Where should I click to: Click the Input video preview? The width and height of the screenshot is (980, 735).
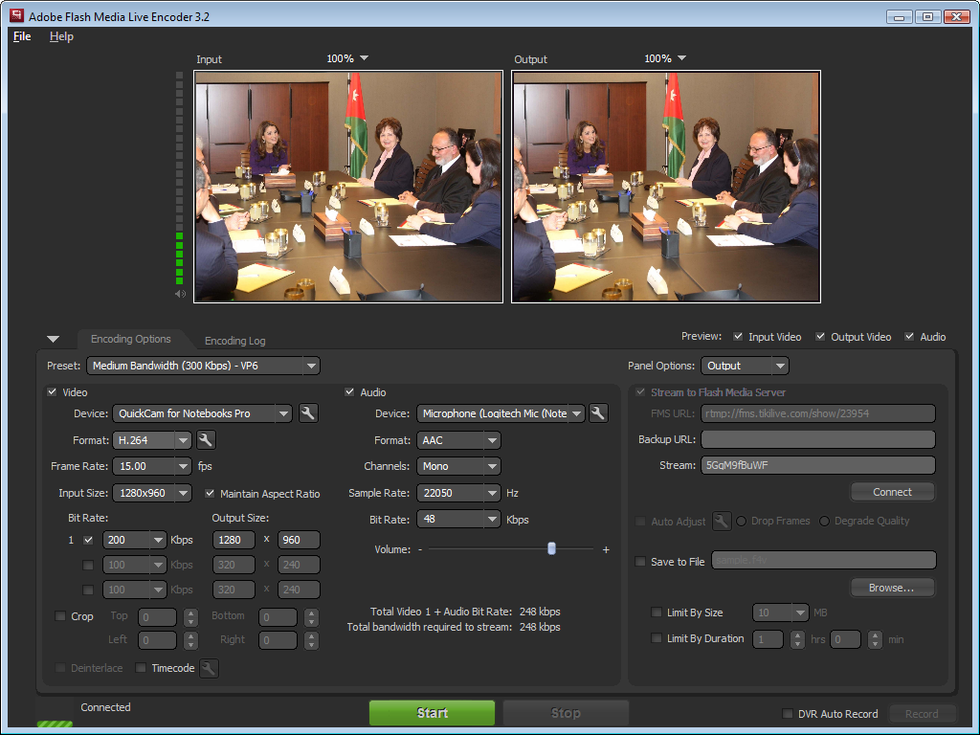348,187
